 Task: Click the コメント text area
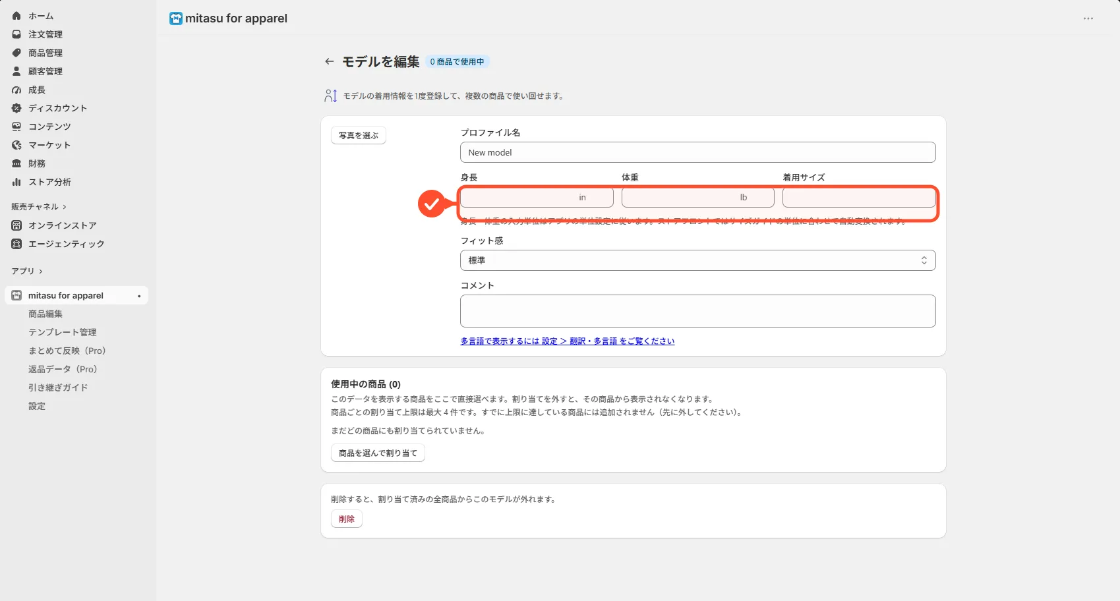[x=697, y=311]
